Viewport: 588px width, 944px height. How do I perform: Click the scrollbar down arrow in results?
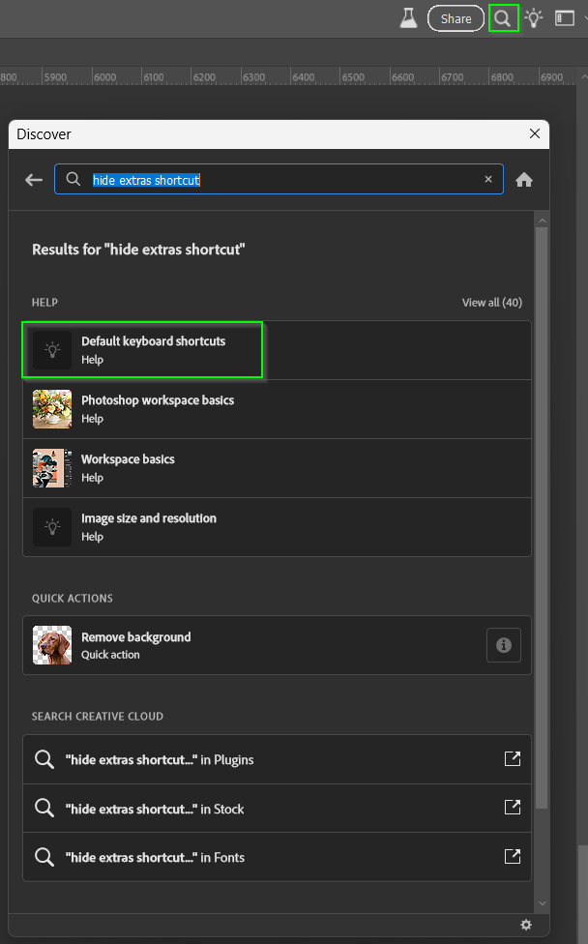point(542,903)
